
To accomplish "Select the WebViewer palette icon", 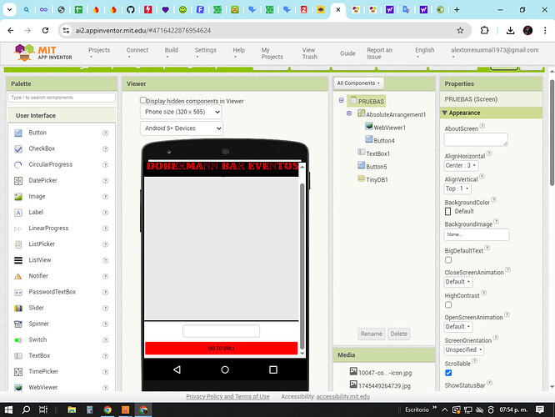I will point(18,388).
